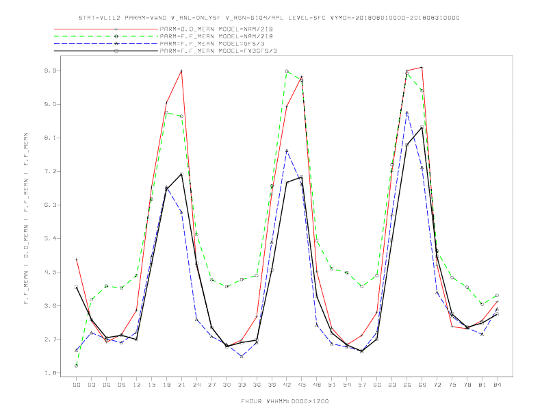
Task: Click x-axis forecast hour label 24
Action: [x=196, y=385]
